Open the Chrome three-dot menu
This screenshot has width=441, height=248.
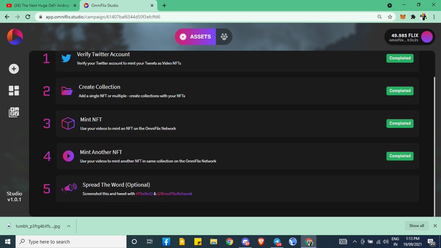pos(434,17)
